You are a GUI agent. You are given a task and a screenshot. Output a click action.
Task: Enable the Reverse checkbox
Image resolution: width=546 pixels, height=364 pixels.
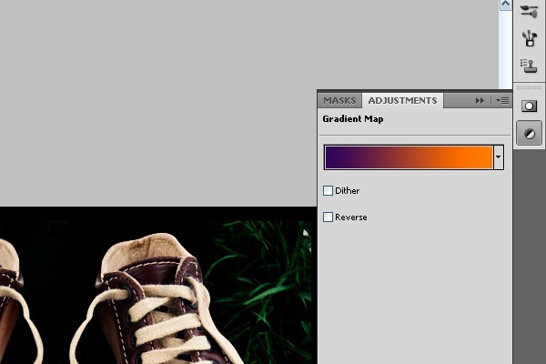[x=329, y=217]
